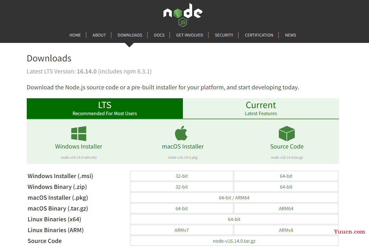369x249 pixels.
Task: Download Windows Binary (.zip) 64-bit
Action: [286, 187]
